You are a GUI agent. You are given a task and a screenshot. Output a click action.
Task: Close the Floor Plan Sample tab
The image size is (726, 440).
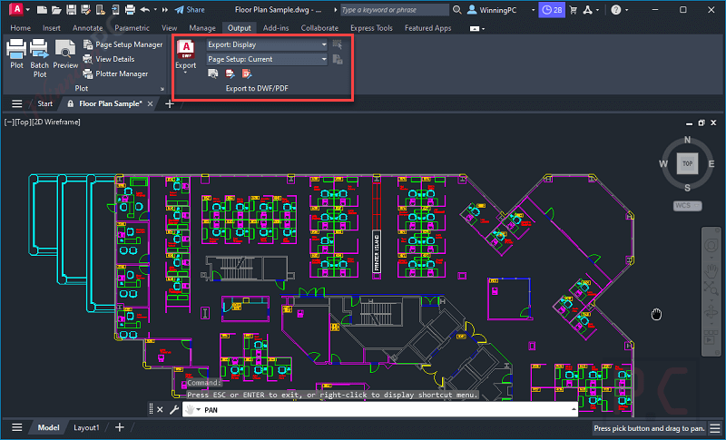coord(150,103)
